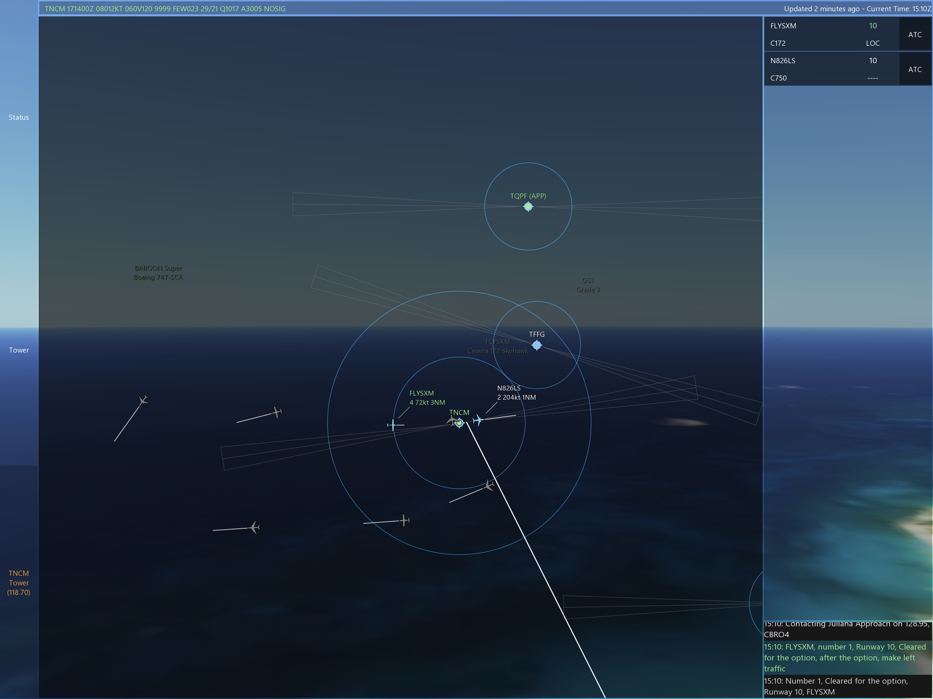Click gray aircraft left of FLYSXM
The width and height of the screenshot is (933, 699).
coord(277,412)
